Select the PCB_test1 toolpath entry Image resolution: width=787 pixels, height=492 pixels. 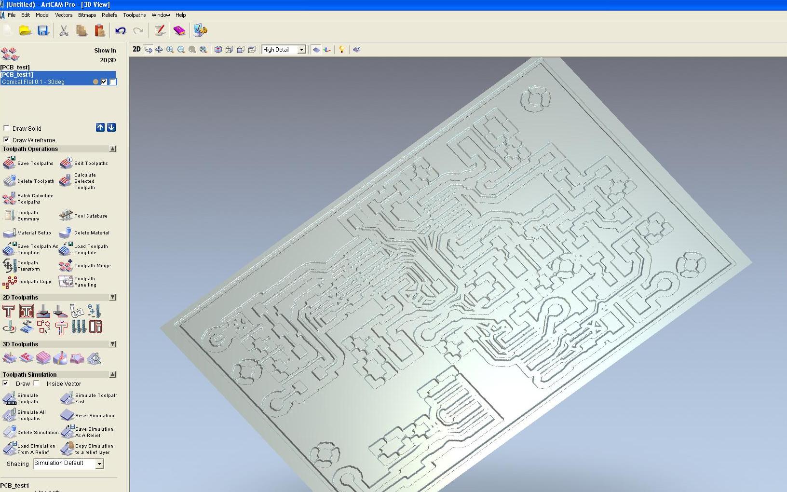(x=58, y=75)
